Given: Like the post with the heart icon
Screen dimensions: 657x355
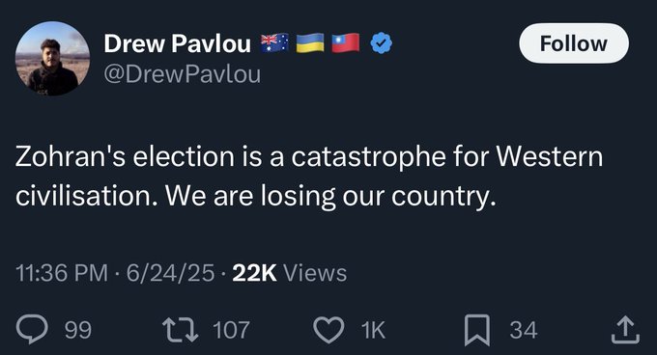Looking at the screenshot, I should pos(328,330).
